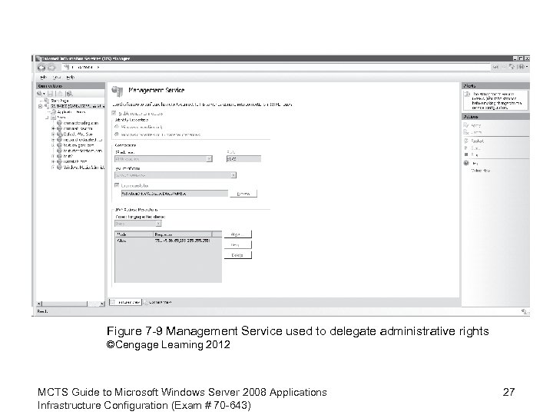The height and width of the screenshot is (415, 553).
Task: Click the Browse button for log path
Action: [243, 194]
